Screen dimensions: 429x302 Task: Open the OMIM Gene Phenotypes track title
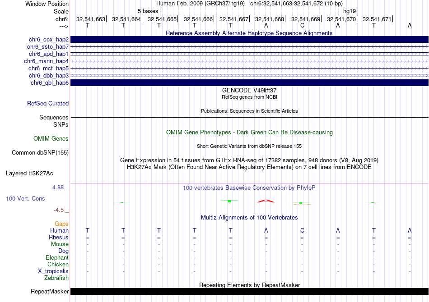(249, 132)
